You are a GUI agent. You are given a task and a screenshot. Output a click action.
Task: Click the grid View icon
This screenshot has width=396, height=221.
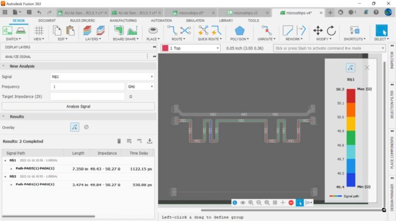[x=39, y=30]
